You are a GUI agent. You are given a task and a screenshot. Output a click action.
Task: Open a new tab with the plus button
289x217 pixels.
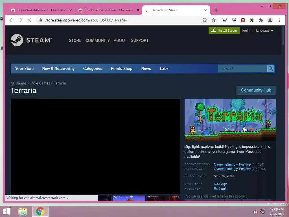point(216,10)
